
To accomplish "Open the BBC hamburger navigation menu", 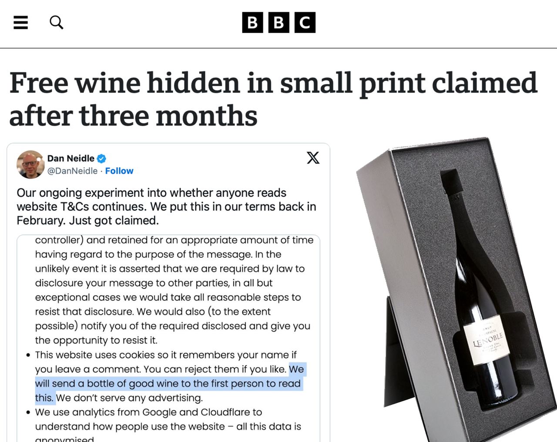I will tap(20, 22).
